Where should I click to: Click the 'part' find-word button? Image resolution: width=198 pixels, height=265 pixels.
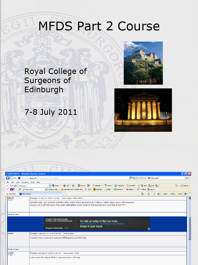coord(151,186)
